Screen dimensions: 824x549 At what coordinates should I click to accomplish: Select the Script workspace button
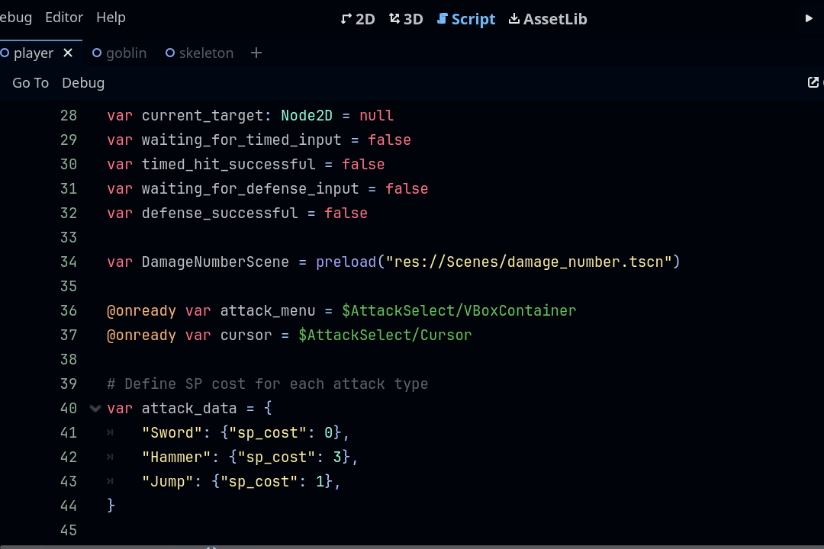pyautogui.click(x=466, y=19)
